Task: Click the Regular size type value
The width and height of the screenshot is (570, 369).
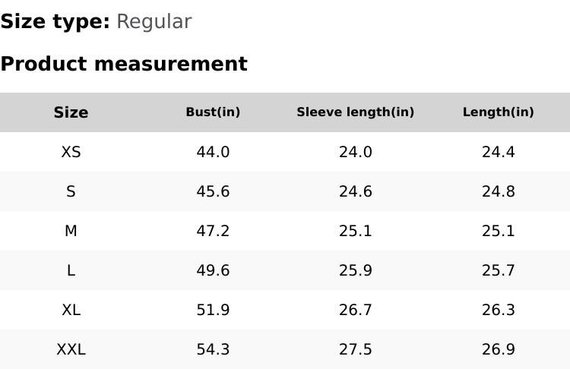Action: [x=154, y=21]
